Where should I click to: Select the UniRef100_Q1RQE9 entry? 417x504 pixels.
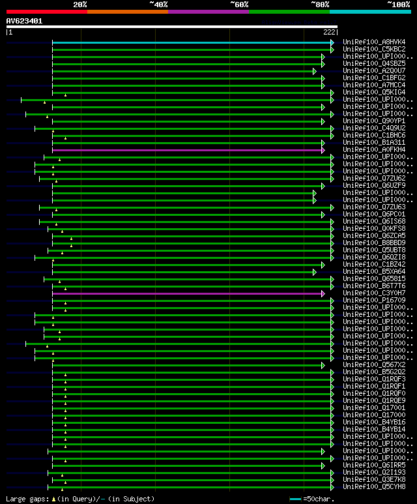click(374, 401)
